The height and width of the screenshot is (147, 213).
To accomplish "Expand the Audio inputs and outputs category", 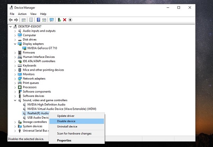I will tap(15, 31).
